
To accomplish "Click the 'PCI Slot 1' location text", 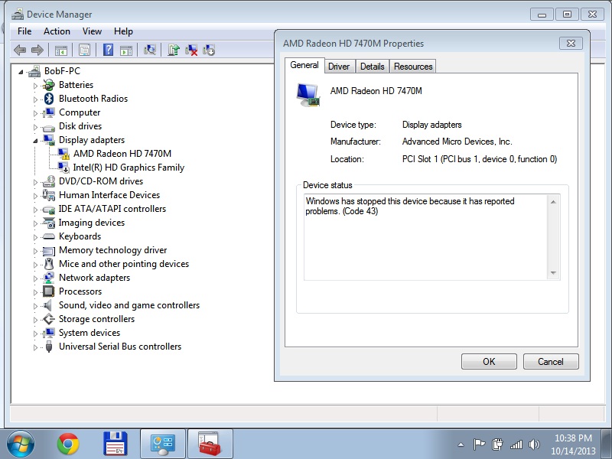I will 480,159.
